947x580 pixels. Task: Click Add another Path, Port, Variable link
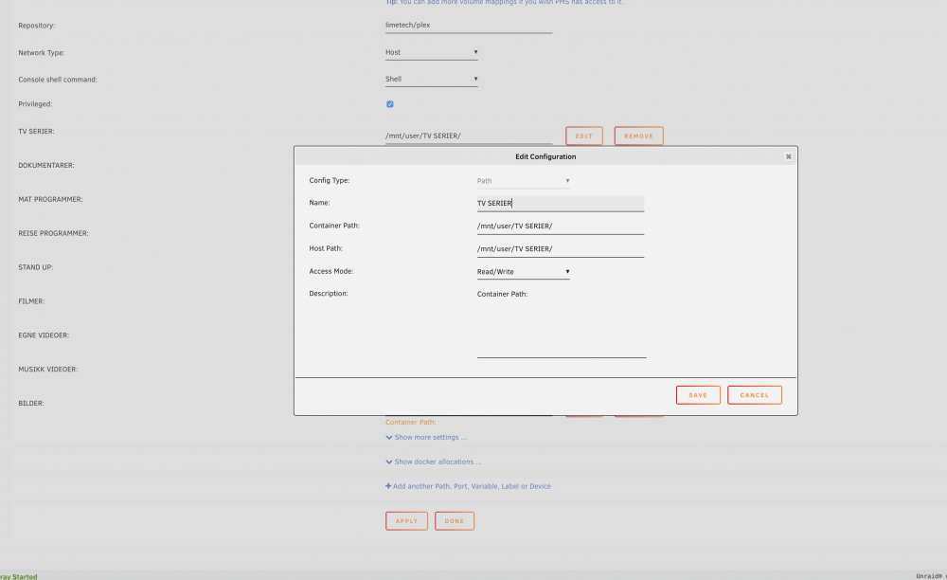468,486
